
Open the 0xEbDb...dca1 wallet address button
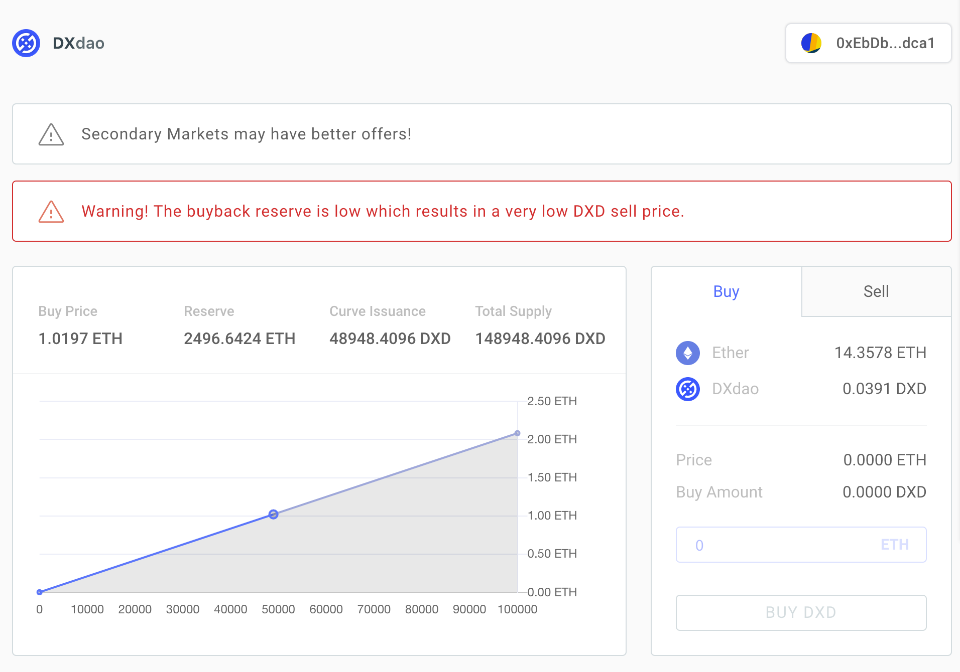point(868,43)
